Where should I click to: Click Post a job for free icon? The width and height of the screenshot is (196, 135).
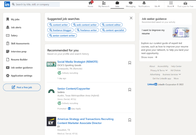coord(185,3)
